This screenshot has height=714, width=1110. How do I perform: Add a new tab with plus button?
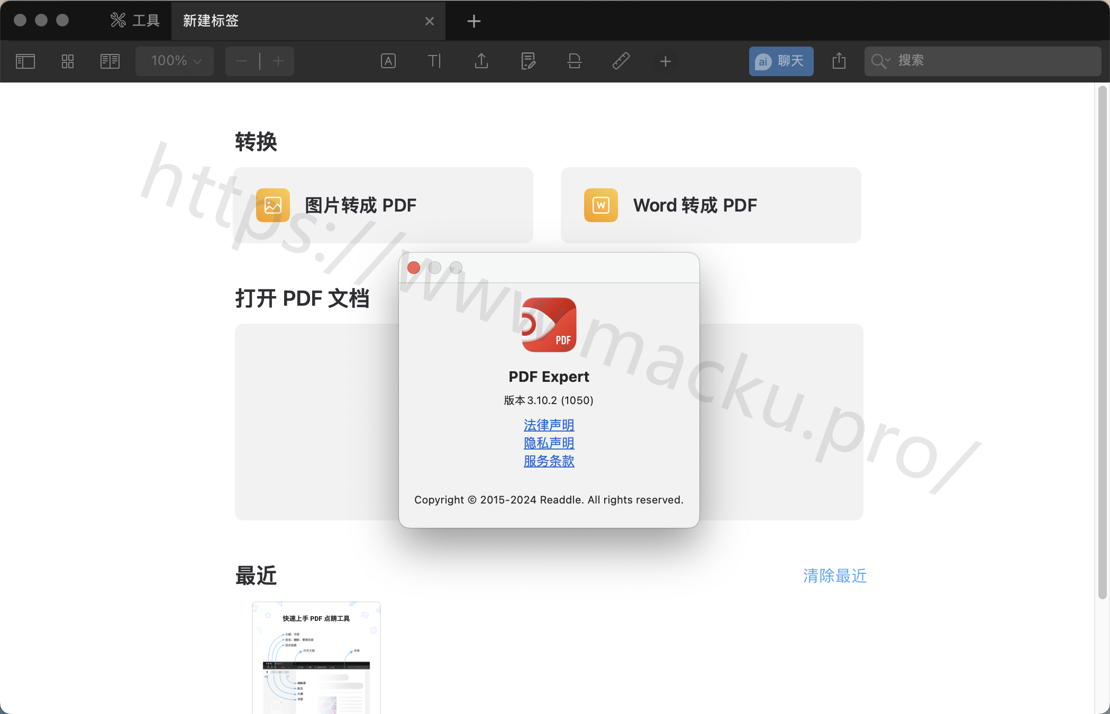coord(474,21)
